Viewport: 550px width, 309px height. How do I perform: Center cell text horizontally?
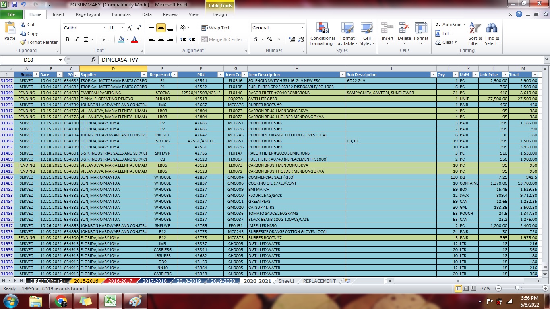[161, 39]
